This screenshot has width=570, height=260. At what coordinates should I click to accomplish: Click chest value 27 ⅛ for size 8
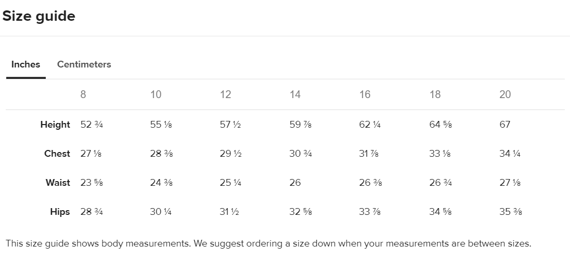[91, 154]
